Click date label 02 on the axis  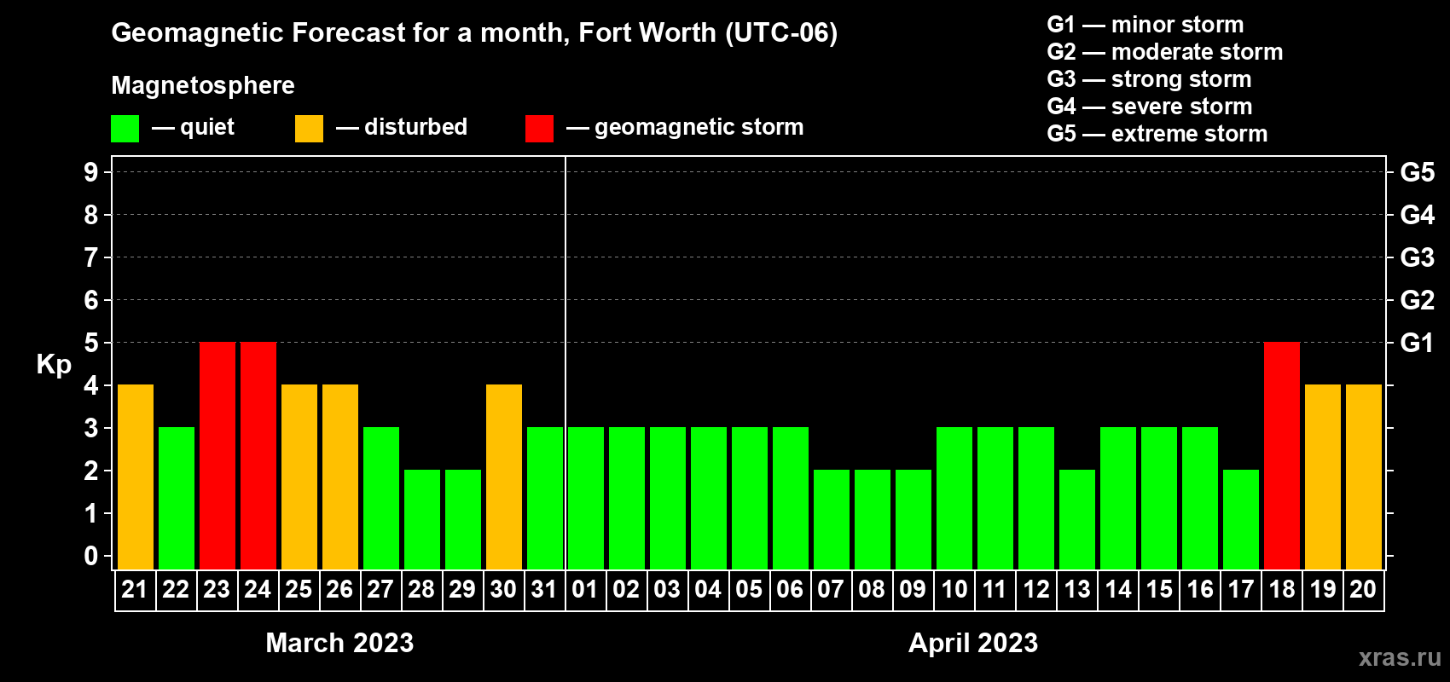626,589
